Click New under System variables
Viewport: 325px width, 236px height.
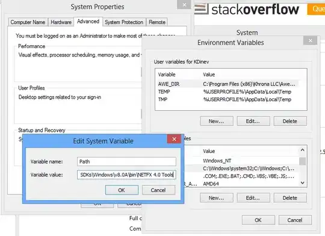[x=217, y=198]
